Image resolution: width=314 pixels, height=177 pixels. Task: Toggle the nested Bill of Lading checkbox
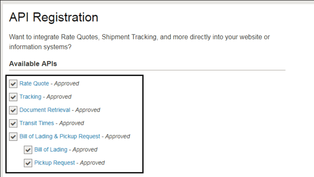pyautogui.click(x=28, y=150)
